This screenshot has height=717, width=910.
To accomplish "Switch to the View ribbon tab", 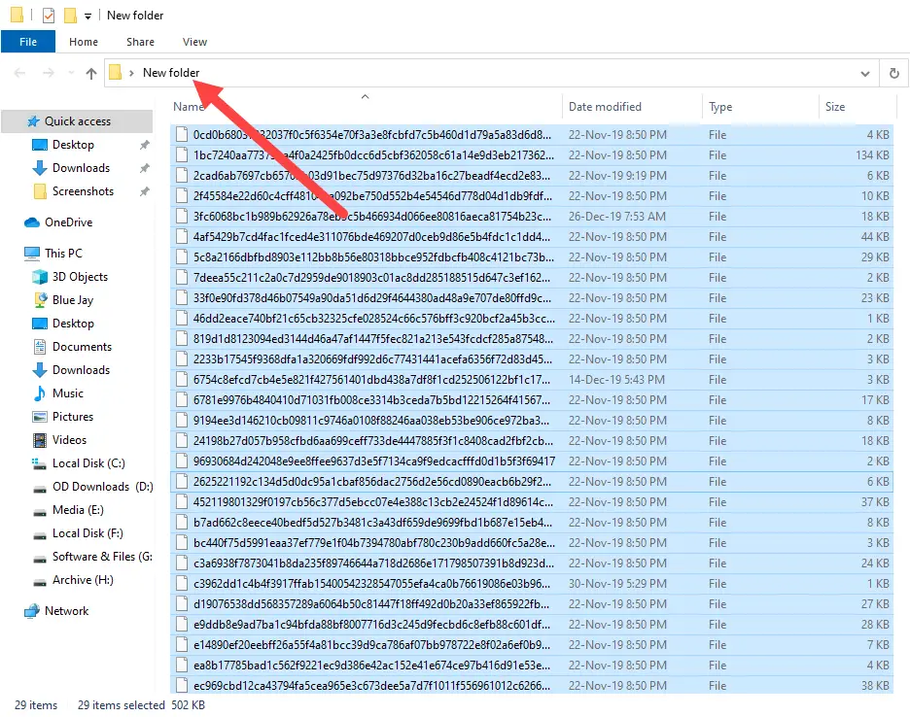I will point(194,42).
